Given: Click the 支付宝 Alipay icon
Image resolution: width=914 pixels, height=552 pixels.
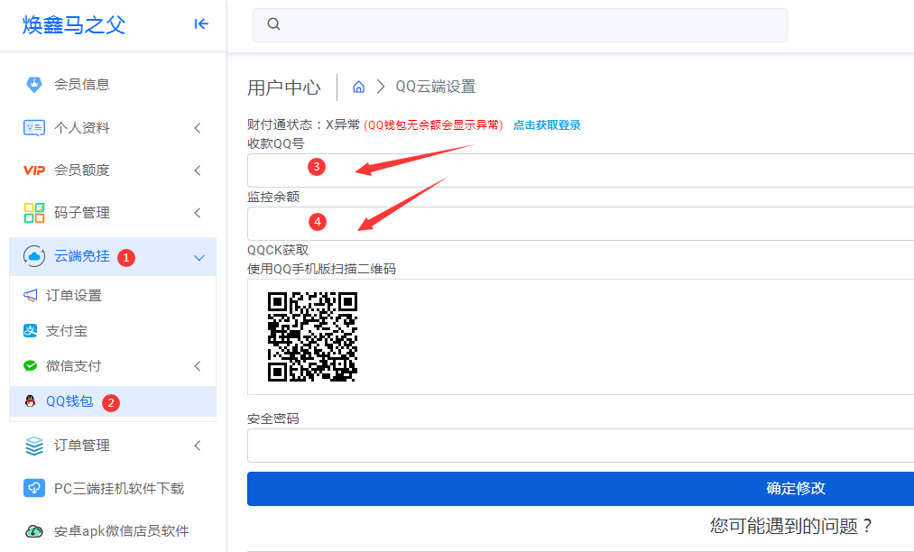Looking at the screenshot, I should click(31, 330).
